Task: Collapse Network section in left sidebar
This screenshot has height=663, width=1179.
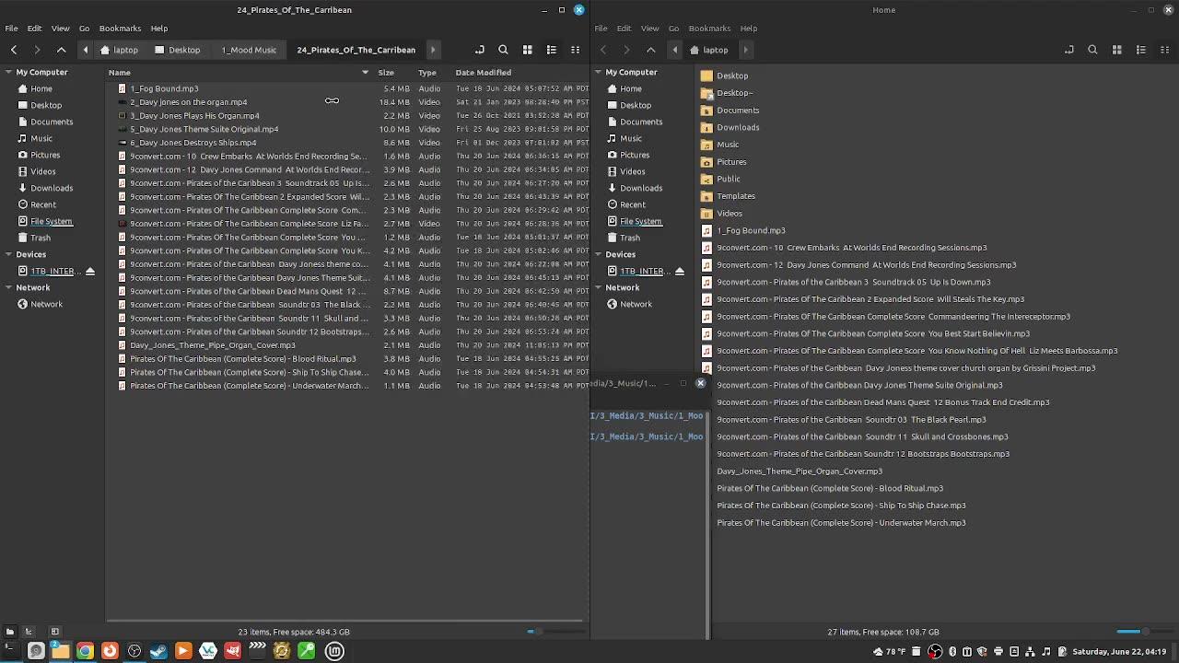Action: click(x=8, y=287)
